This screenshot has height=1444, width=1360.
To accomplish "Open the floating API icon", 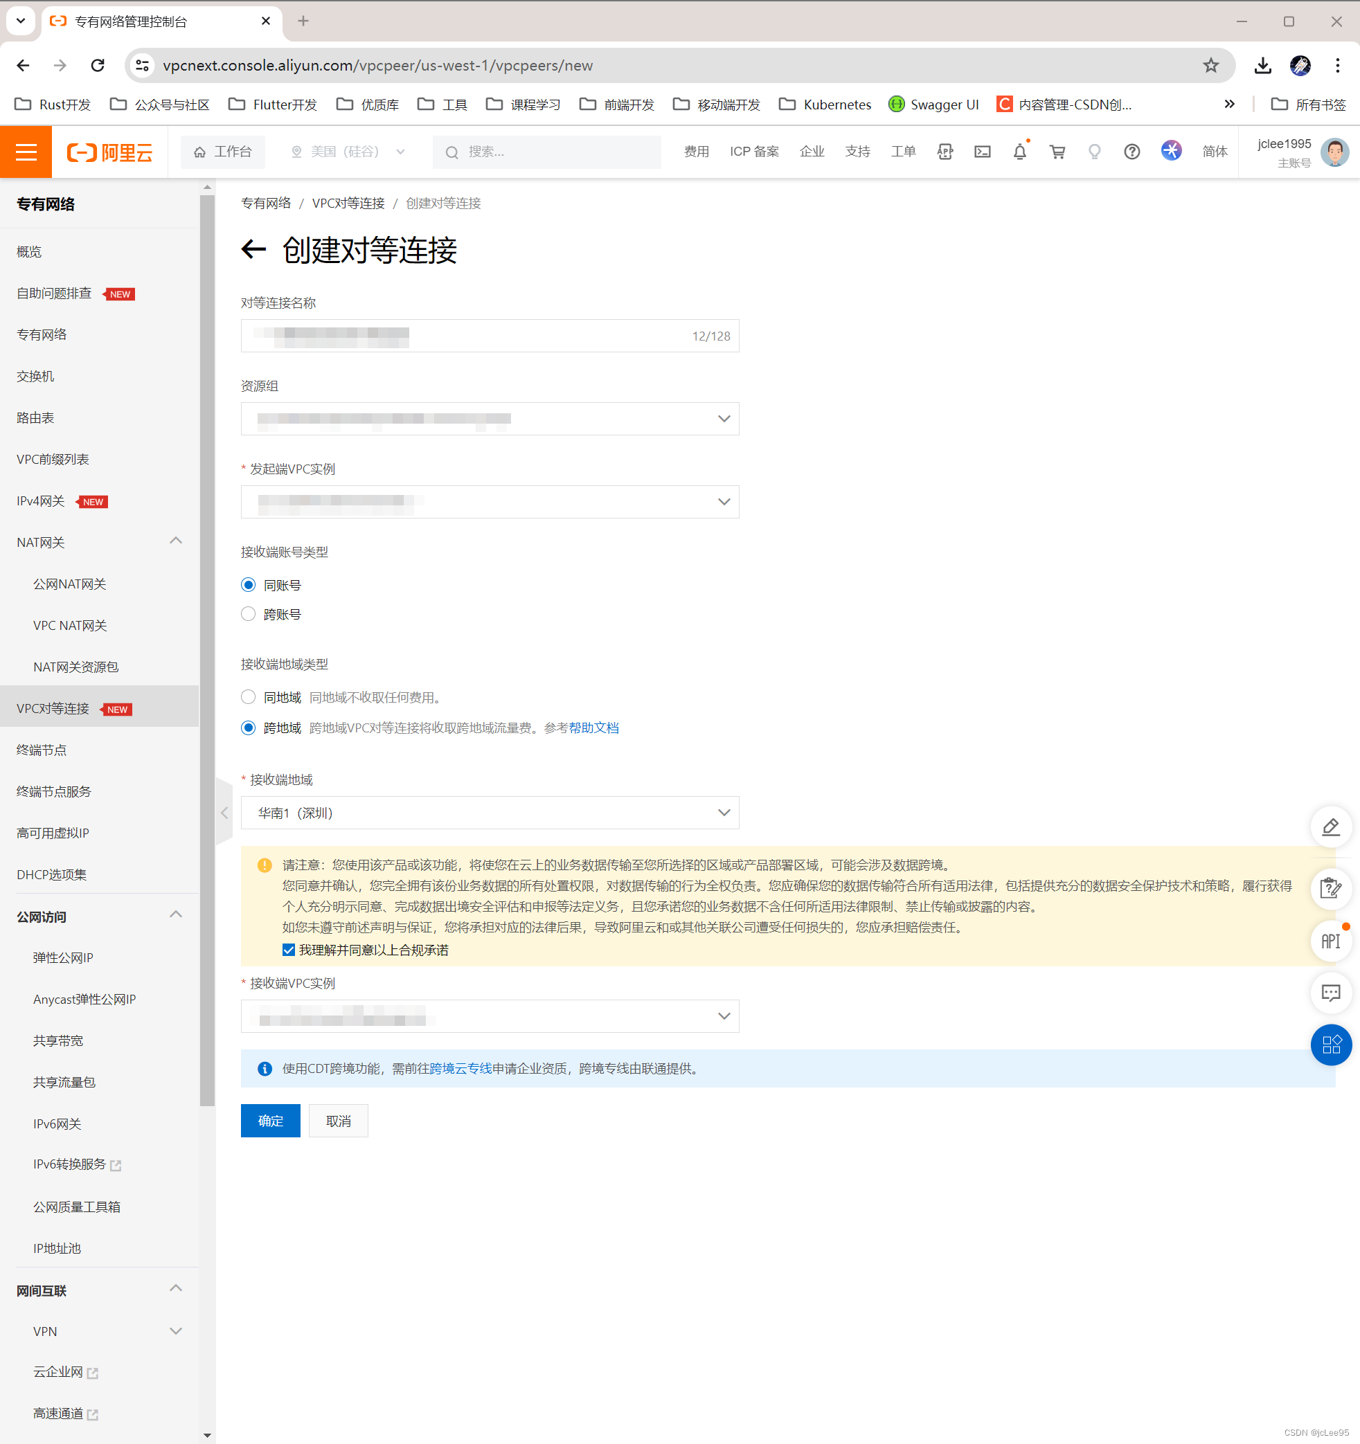I will click(1331, 941).
